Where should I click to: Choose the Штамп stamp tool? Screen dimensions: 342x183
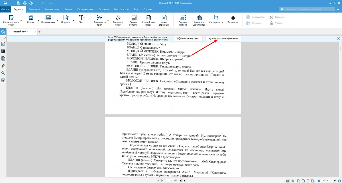[31, 19]
